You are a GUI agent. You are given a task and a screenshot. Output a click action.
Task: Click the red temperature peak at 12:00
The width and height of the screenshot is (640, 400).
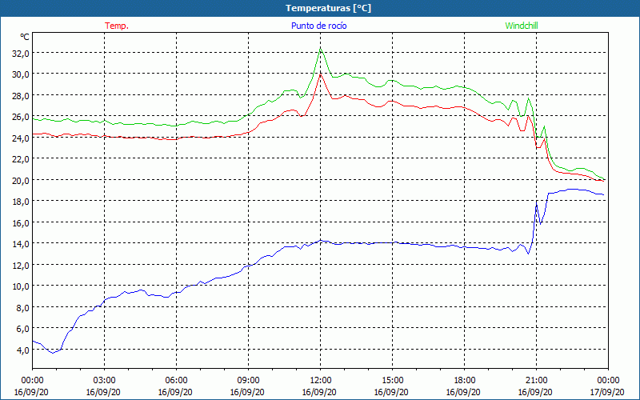tap(321, 74)
